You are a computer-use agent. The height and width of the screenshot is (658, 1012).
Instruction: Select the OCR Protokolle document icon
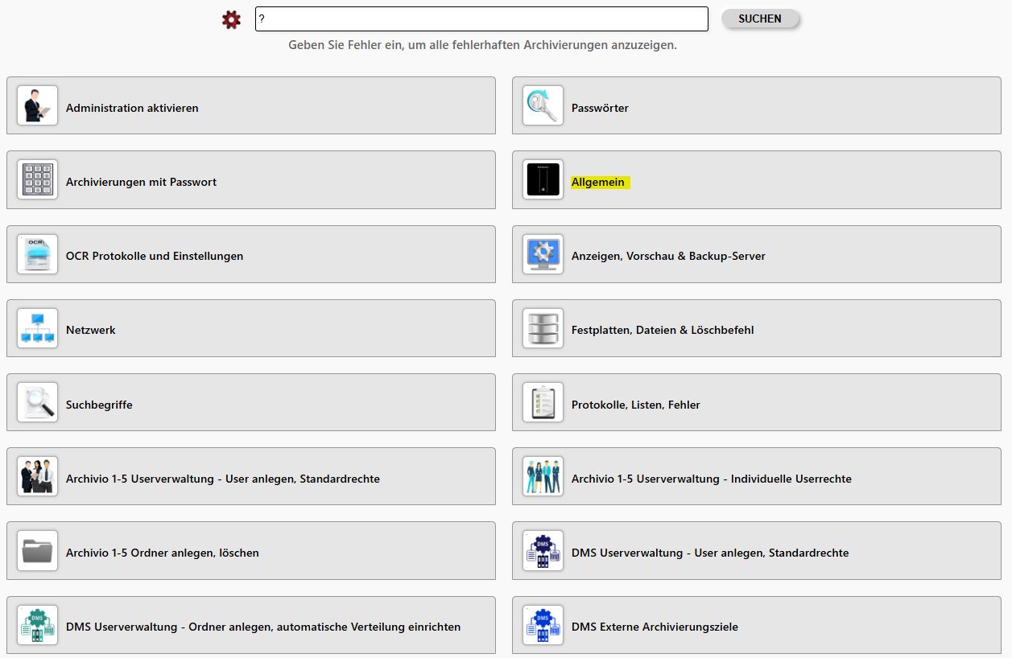tap(37, 254)
